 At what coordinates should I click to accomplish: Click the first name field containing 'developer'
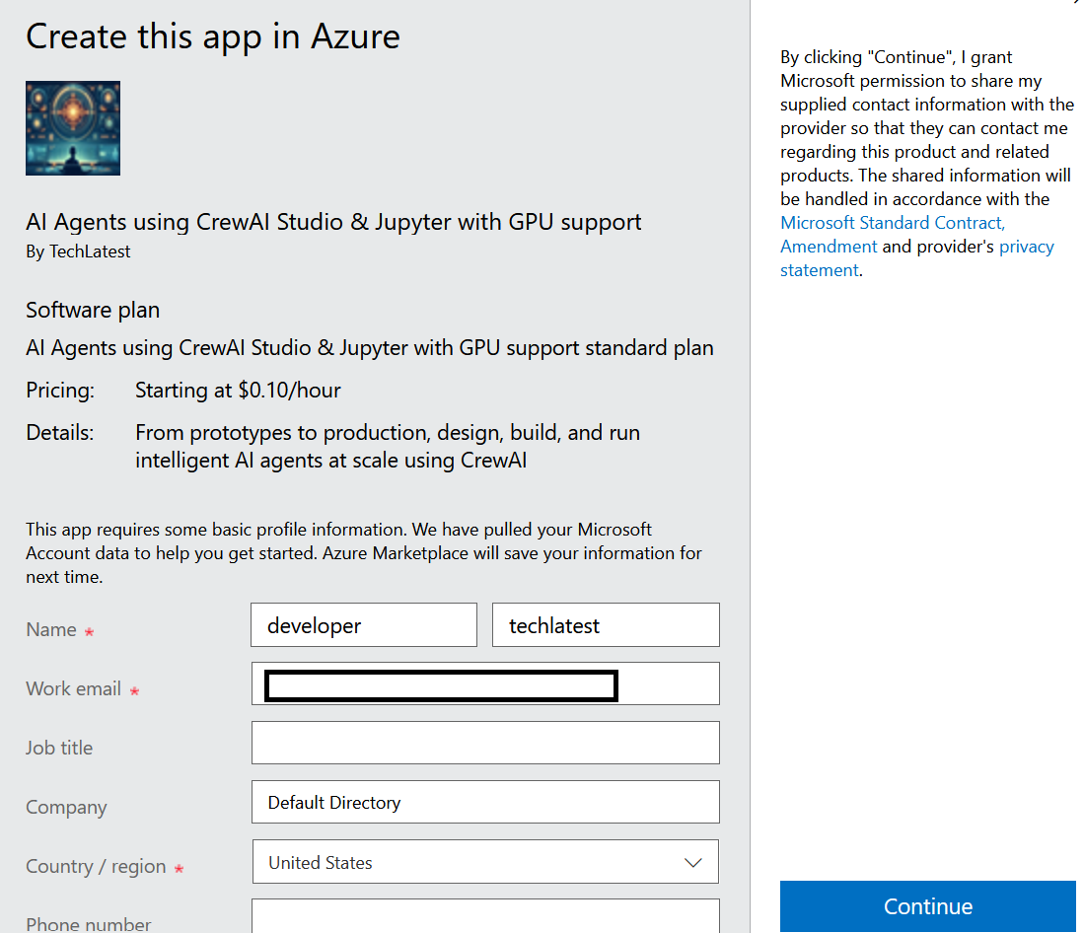(364, 624)
